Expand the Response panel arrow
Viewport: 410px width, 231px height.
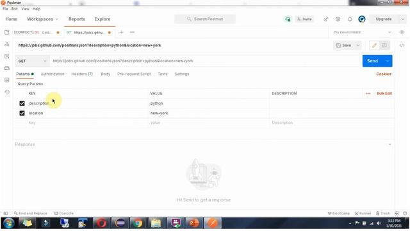(390, 144)
